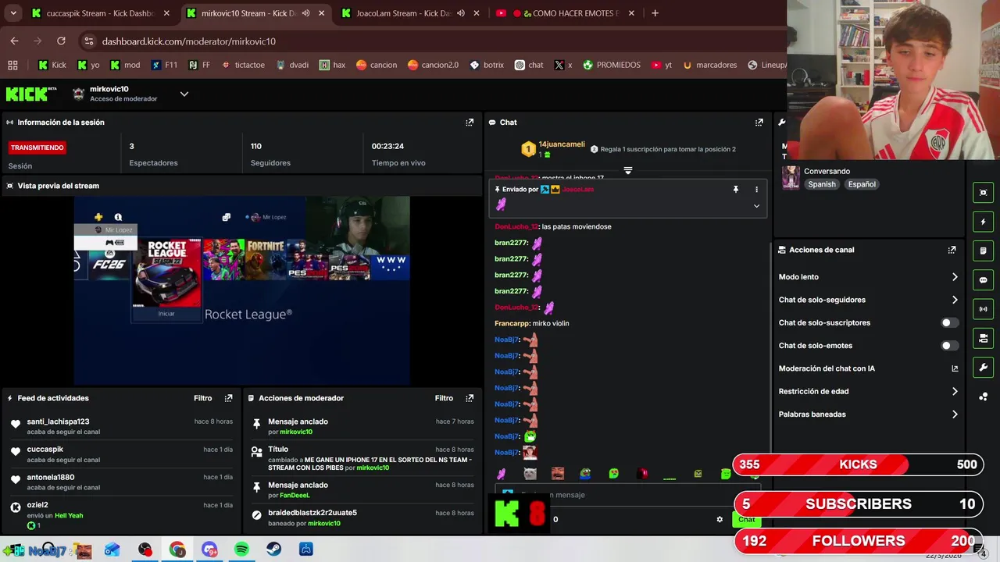Click the Kick logo
Screen dimensions: 1000x562
(31, 94)
